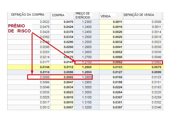This screenshot has height=114, width=170.
Task: Click the COMPRA column header
Action: 58,15
